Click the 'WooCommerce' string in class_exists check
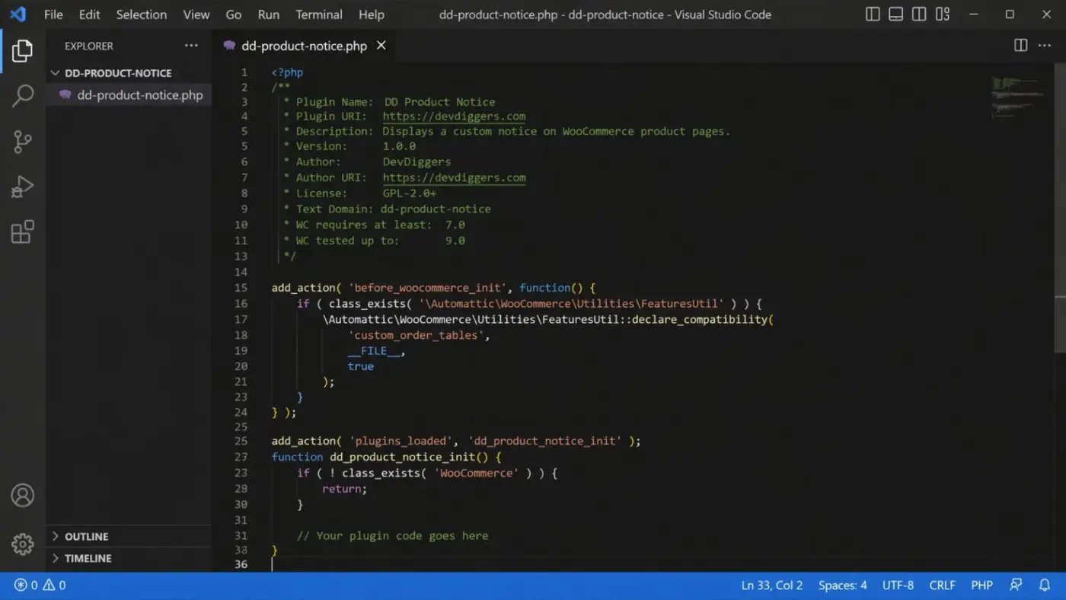This screenshot has width=1066, height=600. (477, 473)
